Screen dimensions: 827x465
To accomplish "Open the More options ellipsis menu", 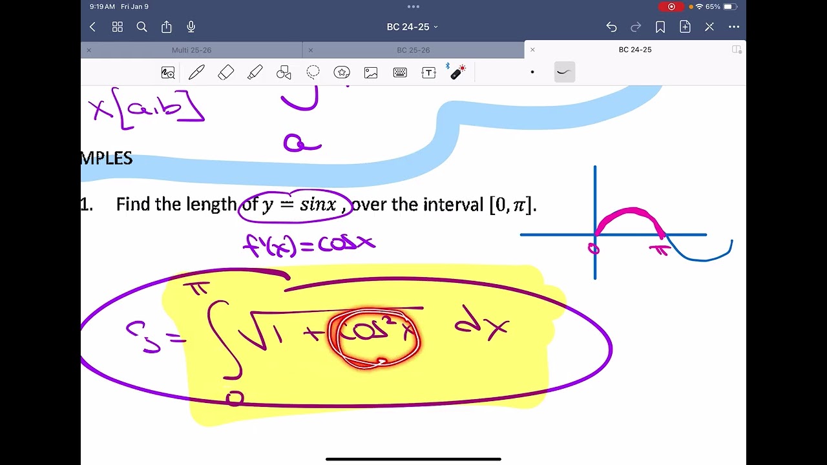I will click(x=734, y=26).
